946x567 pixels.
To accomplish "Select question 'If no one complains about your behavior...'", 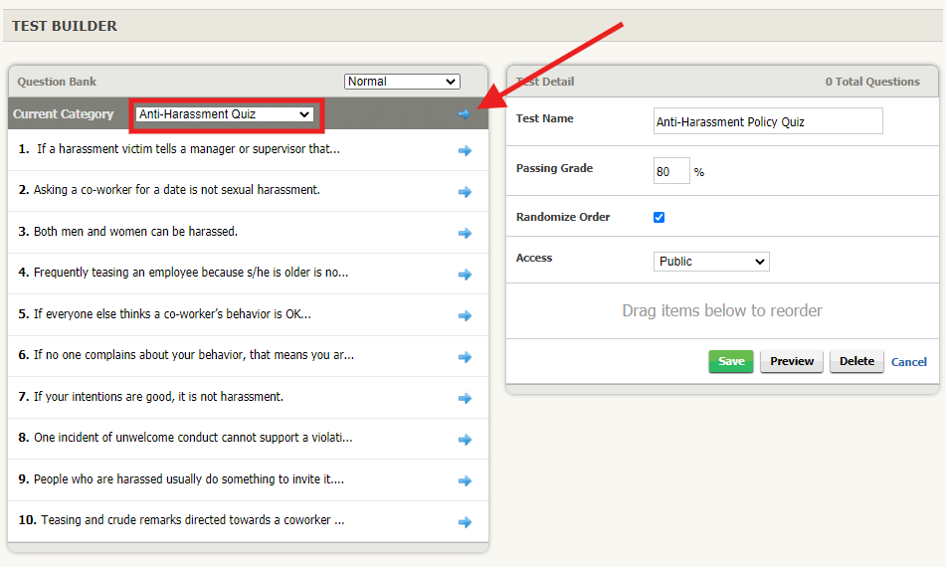I will (194, 355).
